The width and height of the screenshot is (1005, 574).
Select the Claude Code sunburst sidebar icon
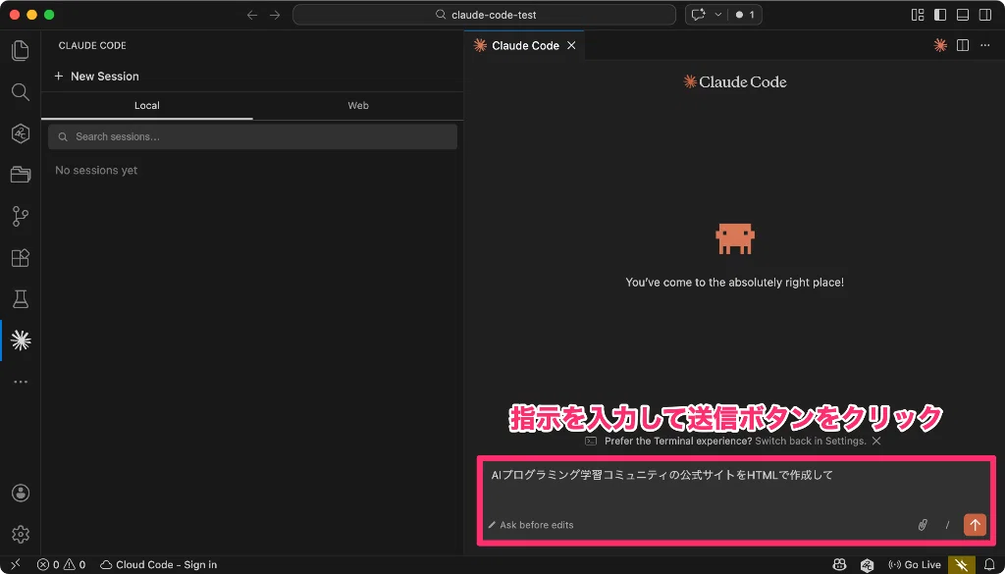21,340
